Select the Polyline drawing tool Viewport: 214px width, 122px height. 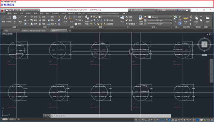[x=9, y=18]
